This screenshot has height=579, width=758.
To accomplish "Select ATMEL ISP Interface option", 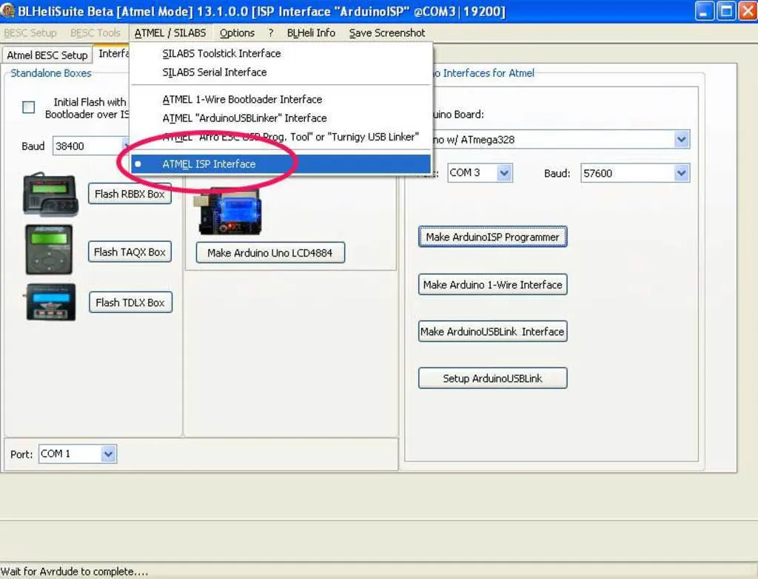I will (209, 164).
